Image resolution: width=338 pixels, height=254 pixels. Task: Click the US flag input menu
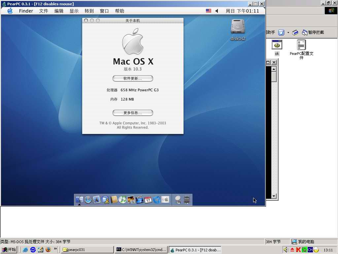click(209, 11)
